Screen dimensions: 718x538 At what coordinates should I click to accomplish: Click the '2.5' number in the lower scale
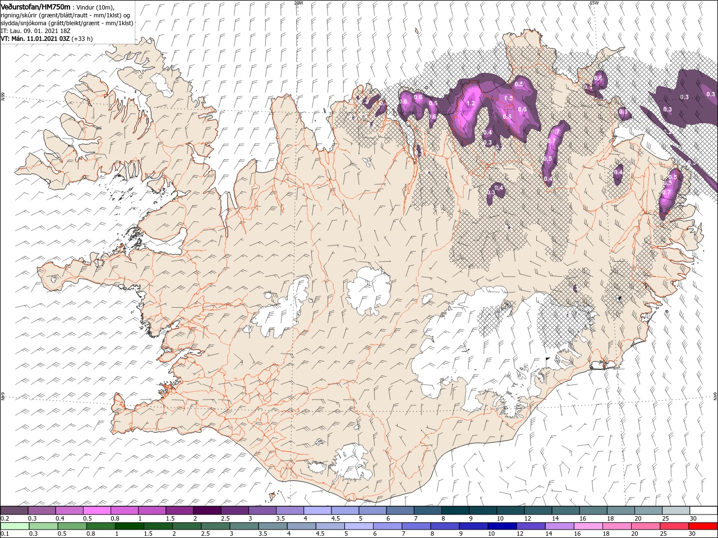point(205,534)
